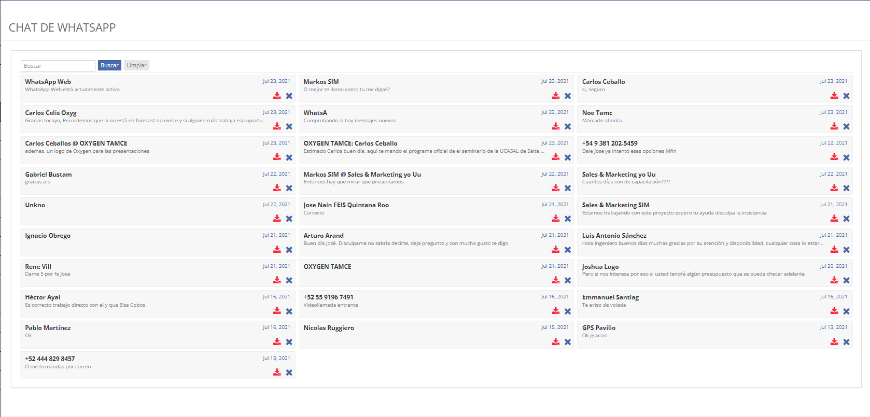Download the Luis Antonio Sánchez chat

(834, 250)
